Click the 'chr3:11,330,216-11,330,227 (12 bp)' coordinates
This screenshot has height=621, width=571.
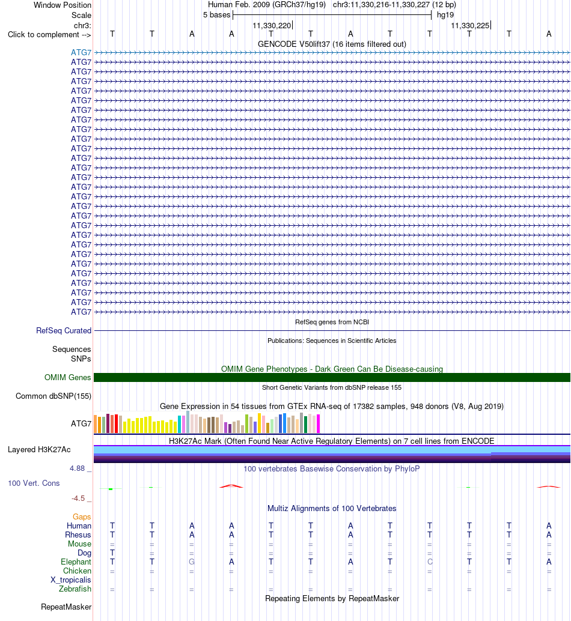394,5
